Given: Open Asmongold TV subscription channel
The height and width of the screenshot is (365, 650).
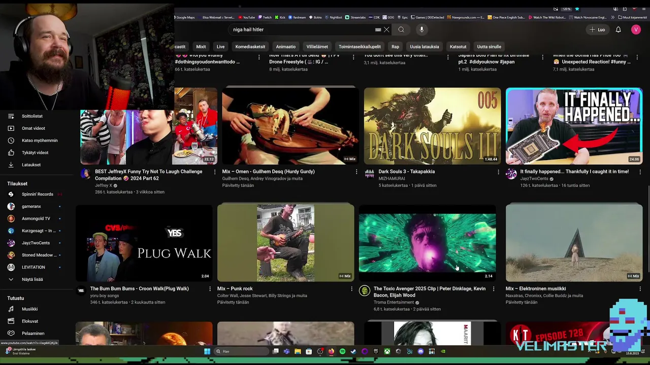Looking at the screenshot, I should [x=36, y=218].
